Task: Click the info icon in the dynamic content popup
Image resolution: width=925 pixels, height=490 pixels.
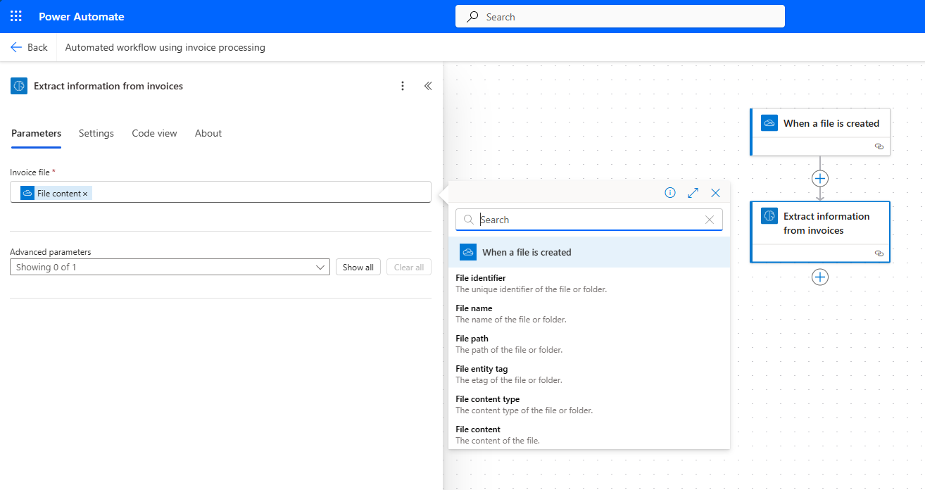Action: (x=669, y=192)
